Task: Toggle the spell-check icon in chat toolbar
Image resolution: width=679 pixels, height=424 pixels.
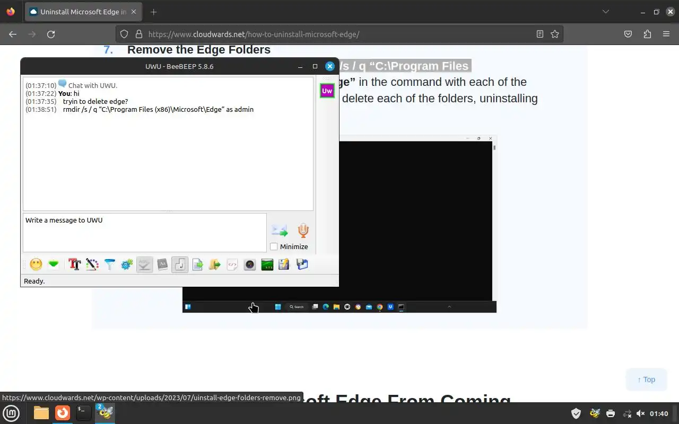Action: point(145,264)
